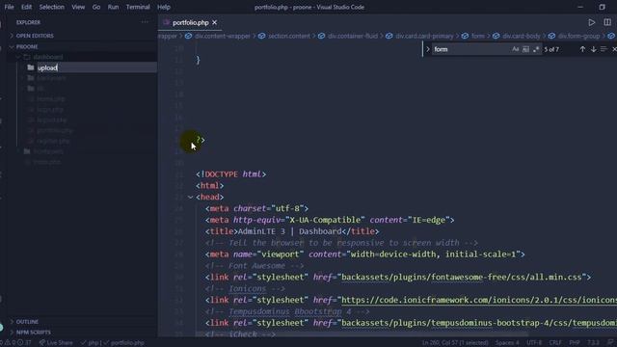Collapse the dashboard folder
The image size is (617, 347).
(x=47, y=57)
